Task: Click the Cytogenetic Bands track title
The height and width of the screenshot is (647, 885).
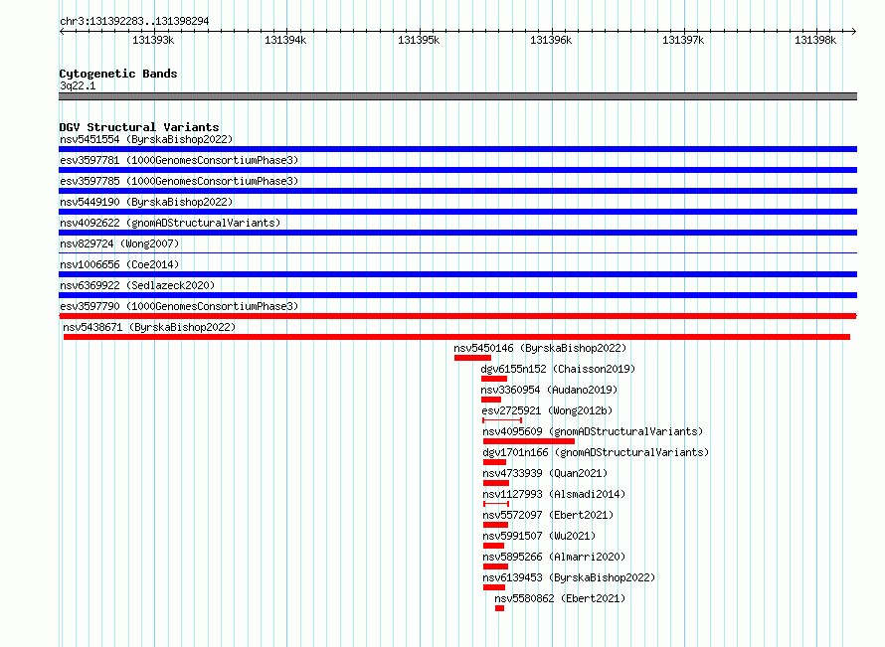Action: coord(118,74)
